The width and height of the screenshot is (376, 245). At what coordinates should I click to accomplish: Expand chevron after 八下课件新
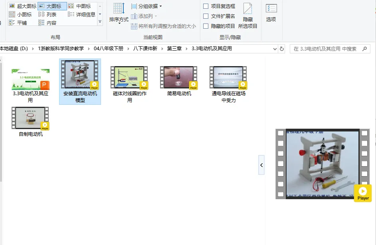coord(162,49)
